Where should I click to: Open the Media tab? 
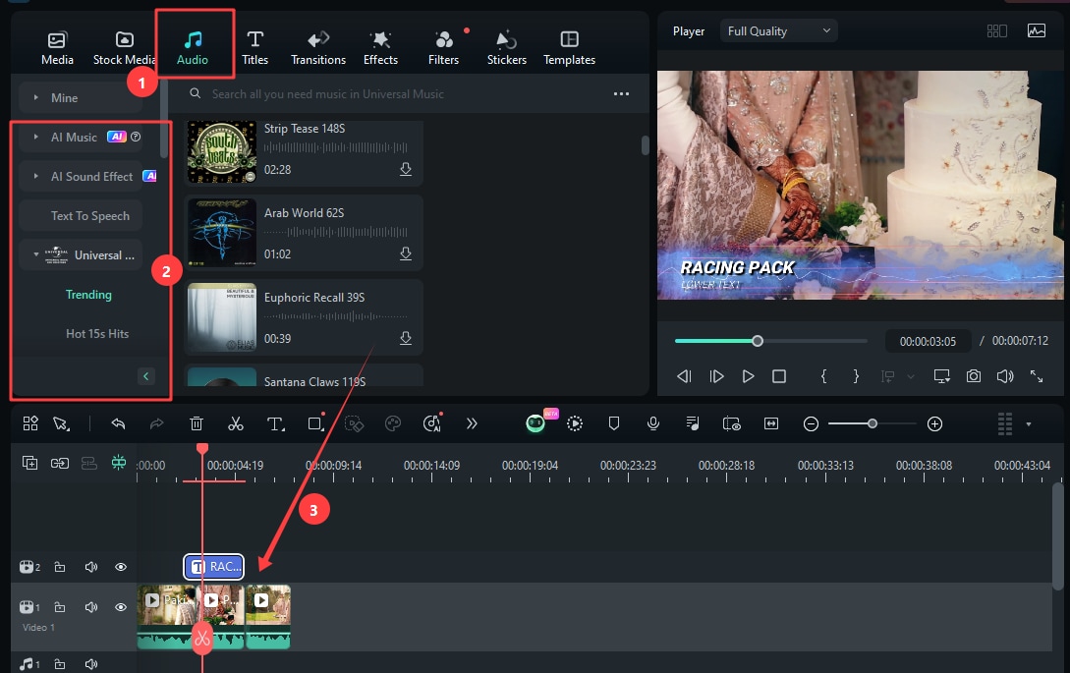click(57, 48)
